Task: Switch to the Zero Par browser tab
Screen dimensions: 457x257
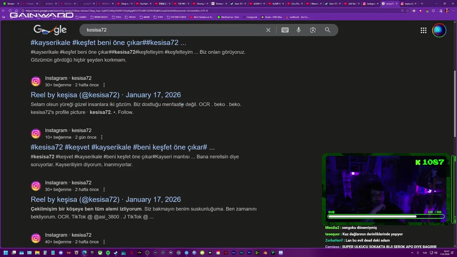Action: point(296,4)
